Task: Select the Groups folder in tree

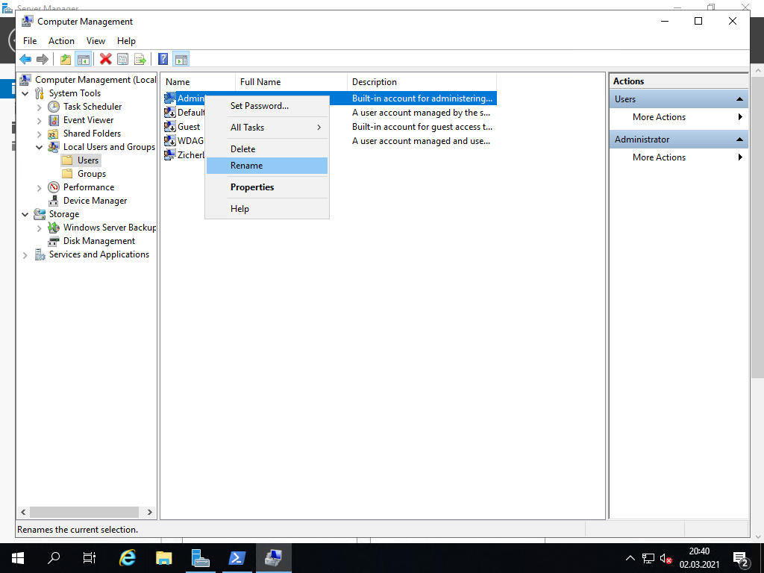Action: pyautogui.click(x=91, y=174)
